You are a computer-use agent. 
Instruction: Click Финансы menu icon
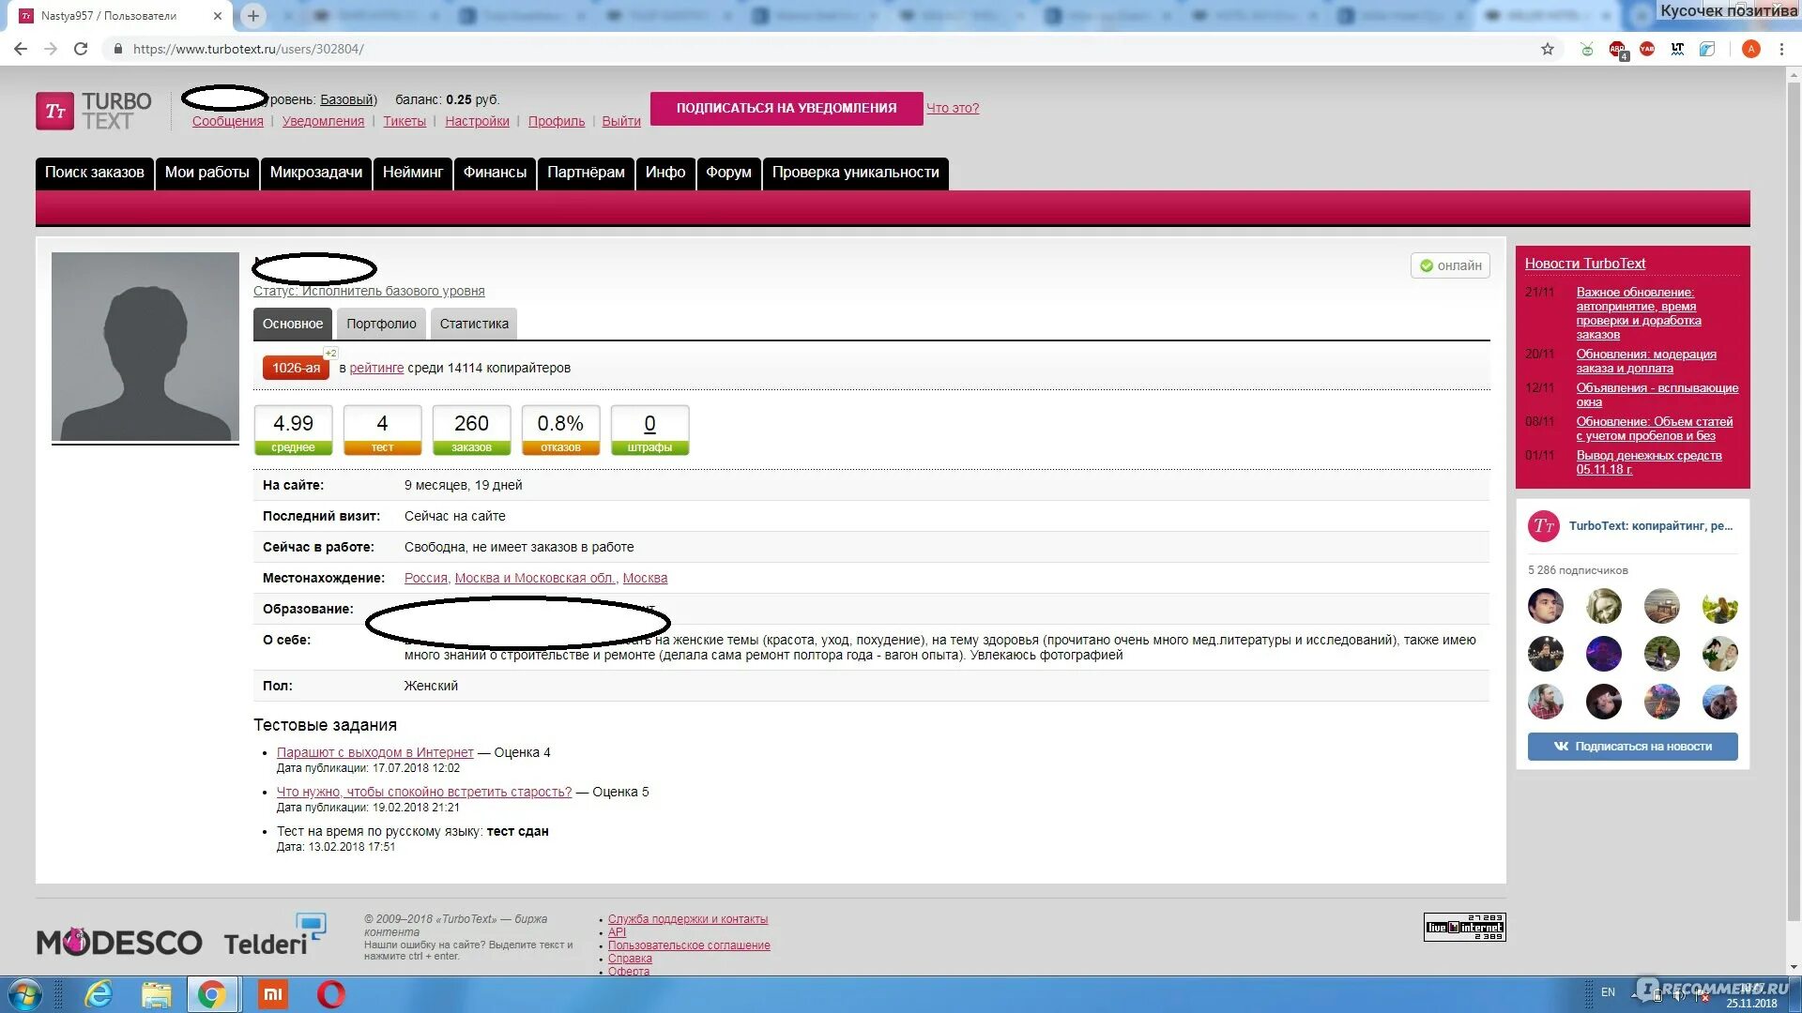tap(495, 172)
